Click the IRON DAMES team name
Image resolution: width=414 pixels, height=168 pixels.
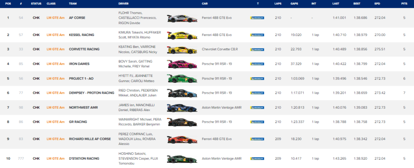(79, 64)
